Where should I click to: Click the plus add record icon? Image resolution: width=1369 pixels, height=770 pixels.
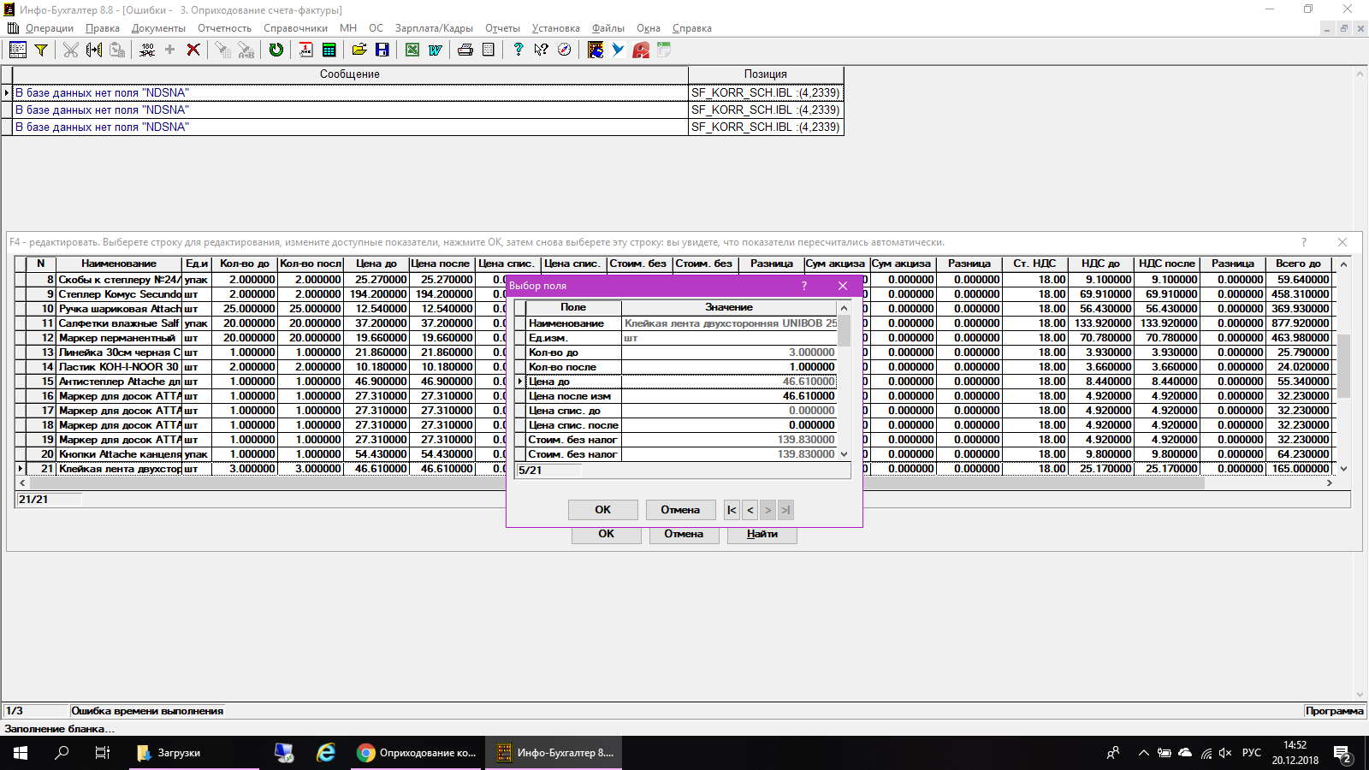pyautogui.click(x=169, y=50)
